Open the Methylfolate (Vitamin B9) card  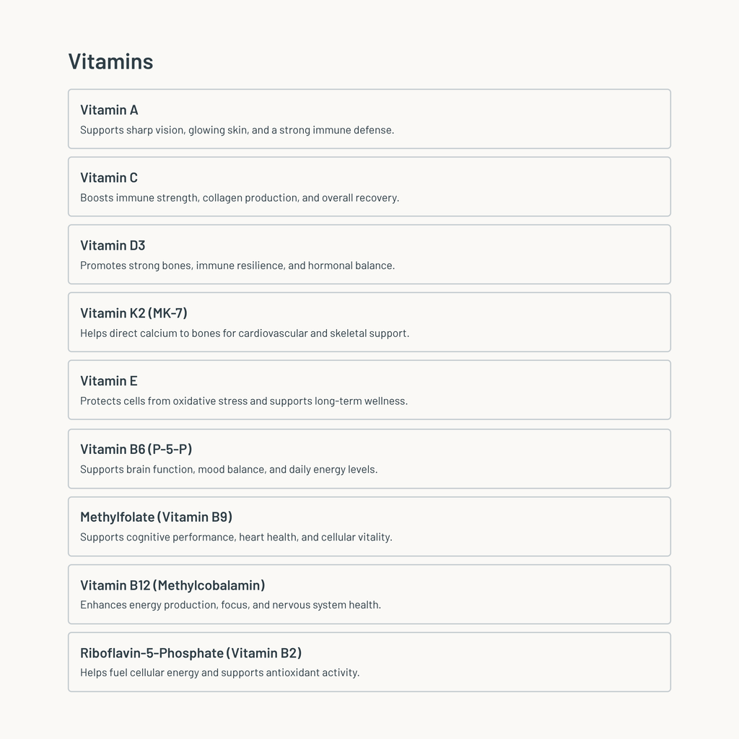click(x=369, y=526)
